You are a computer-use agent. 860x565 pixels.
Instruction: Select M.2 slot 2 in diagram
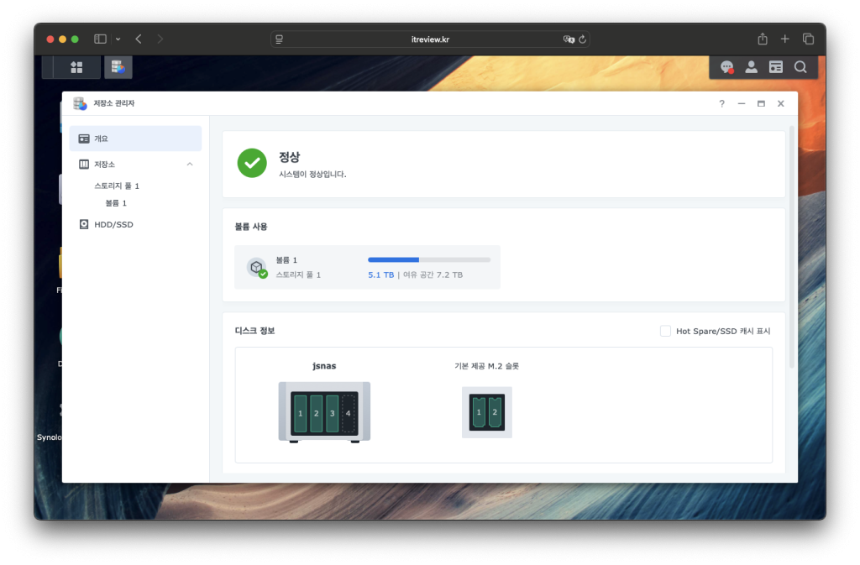tap(494, 412)
